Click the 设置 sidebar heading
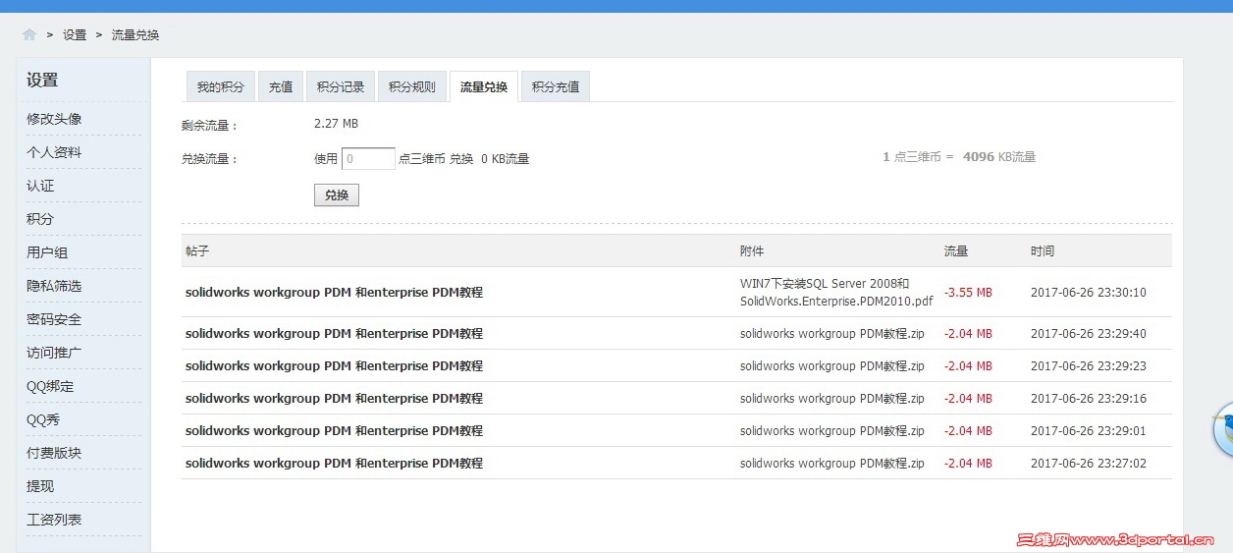The height and width of the screenshot is (553, 1233). click(x=42, y=80)
